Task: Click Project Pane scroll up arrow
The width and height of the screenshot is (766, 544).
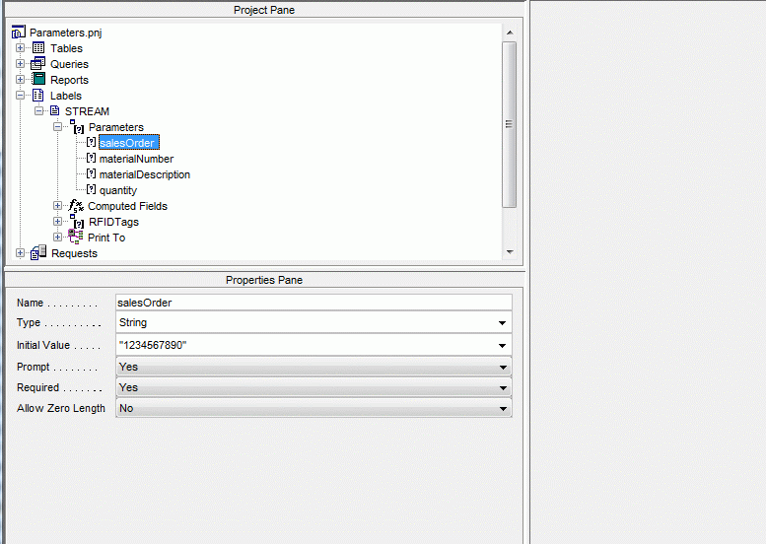Action: coord(510,33)
